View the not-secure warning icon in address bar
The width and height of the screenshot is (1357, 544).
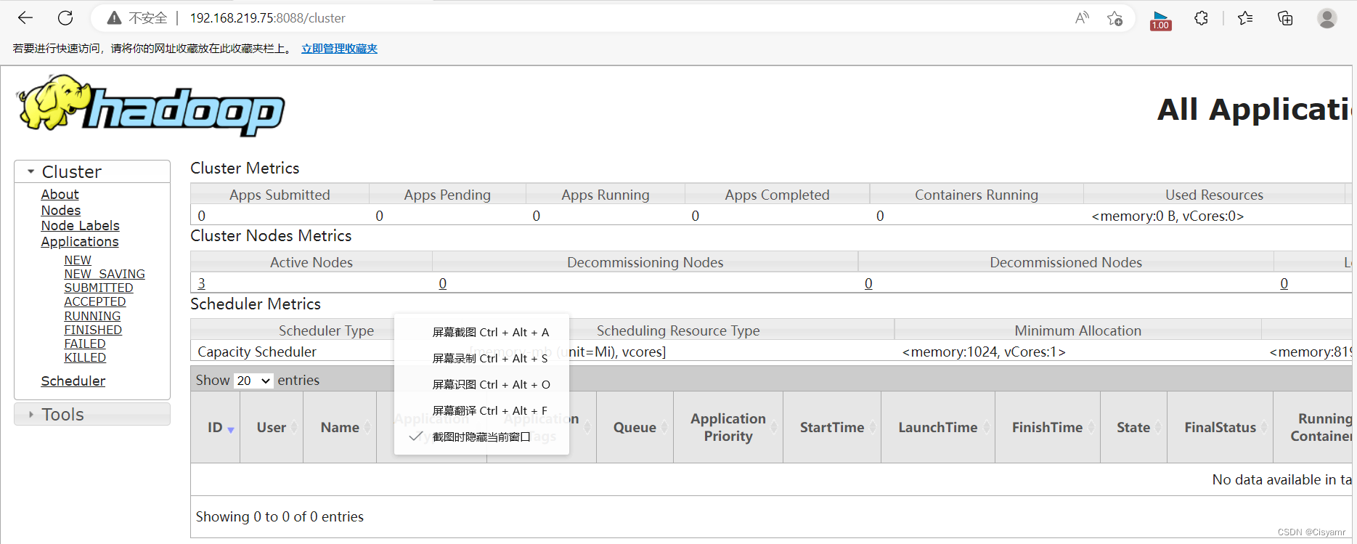click(x=114, y=18)
